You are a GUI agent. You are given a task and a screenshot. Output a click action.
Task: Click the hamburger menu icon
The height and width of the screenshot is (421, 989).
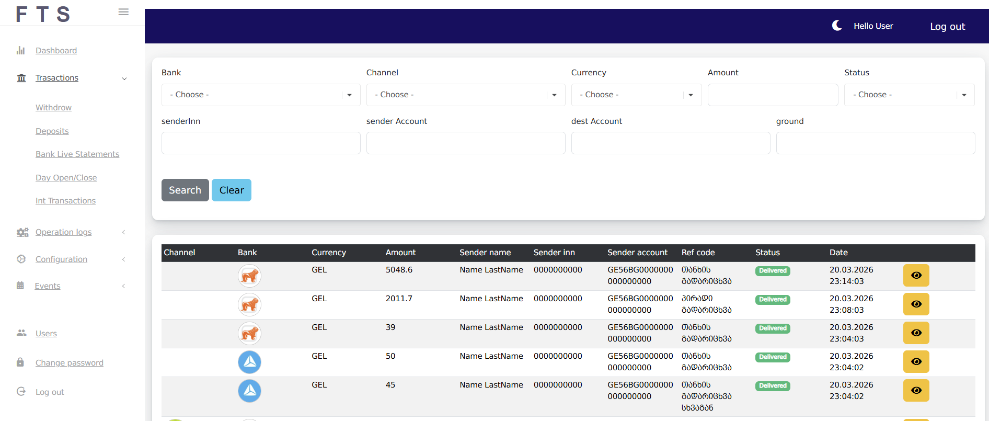123,12
